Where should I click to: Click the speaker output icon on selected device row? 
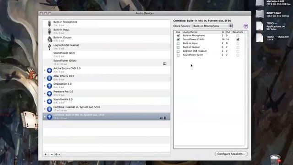tap(161, 118)
